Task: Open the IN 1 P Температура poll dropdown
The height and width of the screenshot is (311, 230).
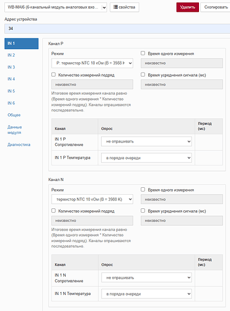Action: 146,158
